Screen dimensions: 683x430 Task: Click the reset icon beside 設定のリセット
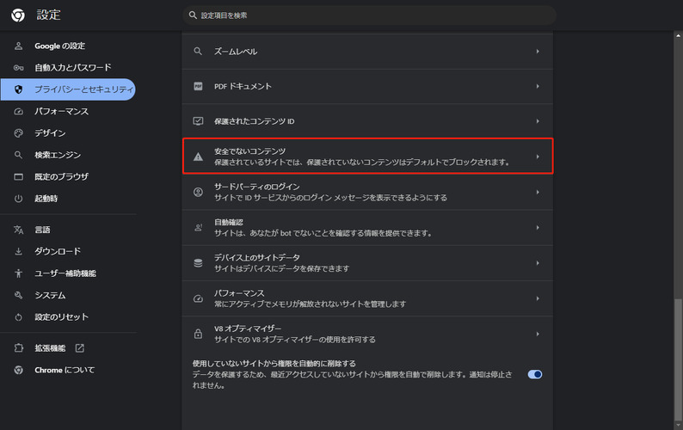18,317
